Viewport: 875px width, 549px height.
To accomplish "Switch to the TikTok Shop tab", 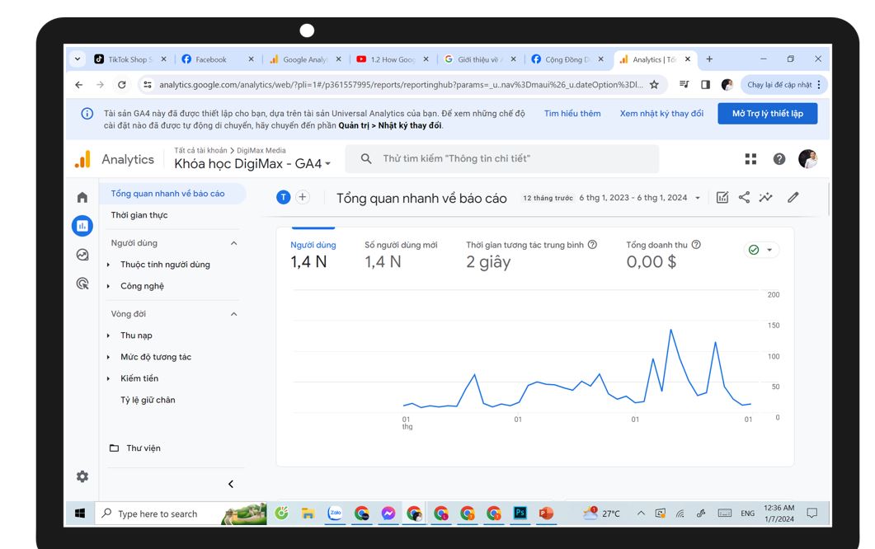I will click(129, 59).
